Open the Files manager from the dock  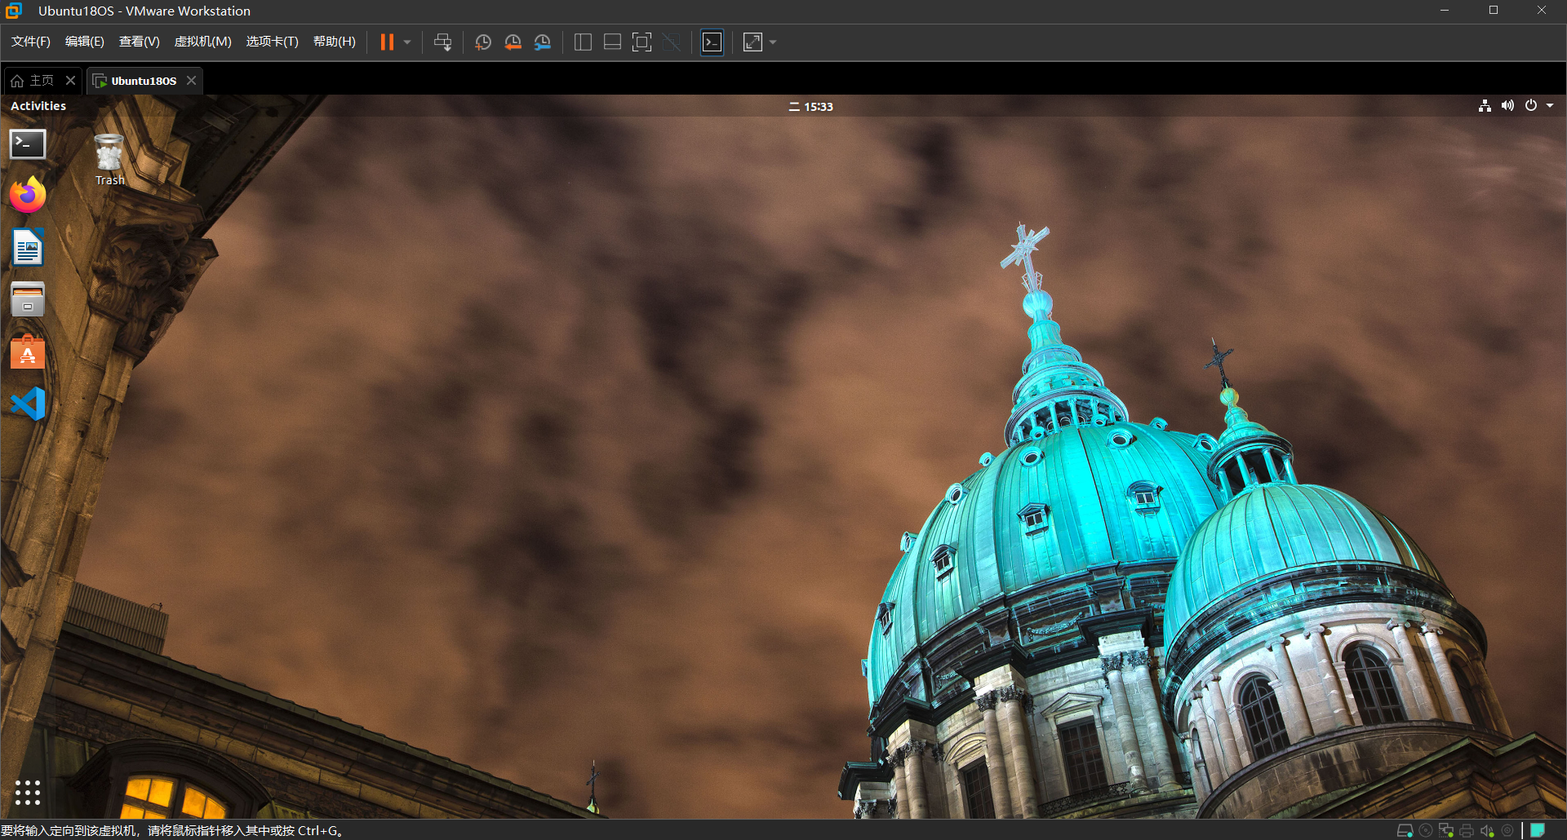[x=28, y=299]
